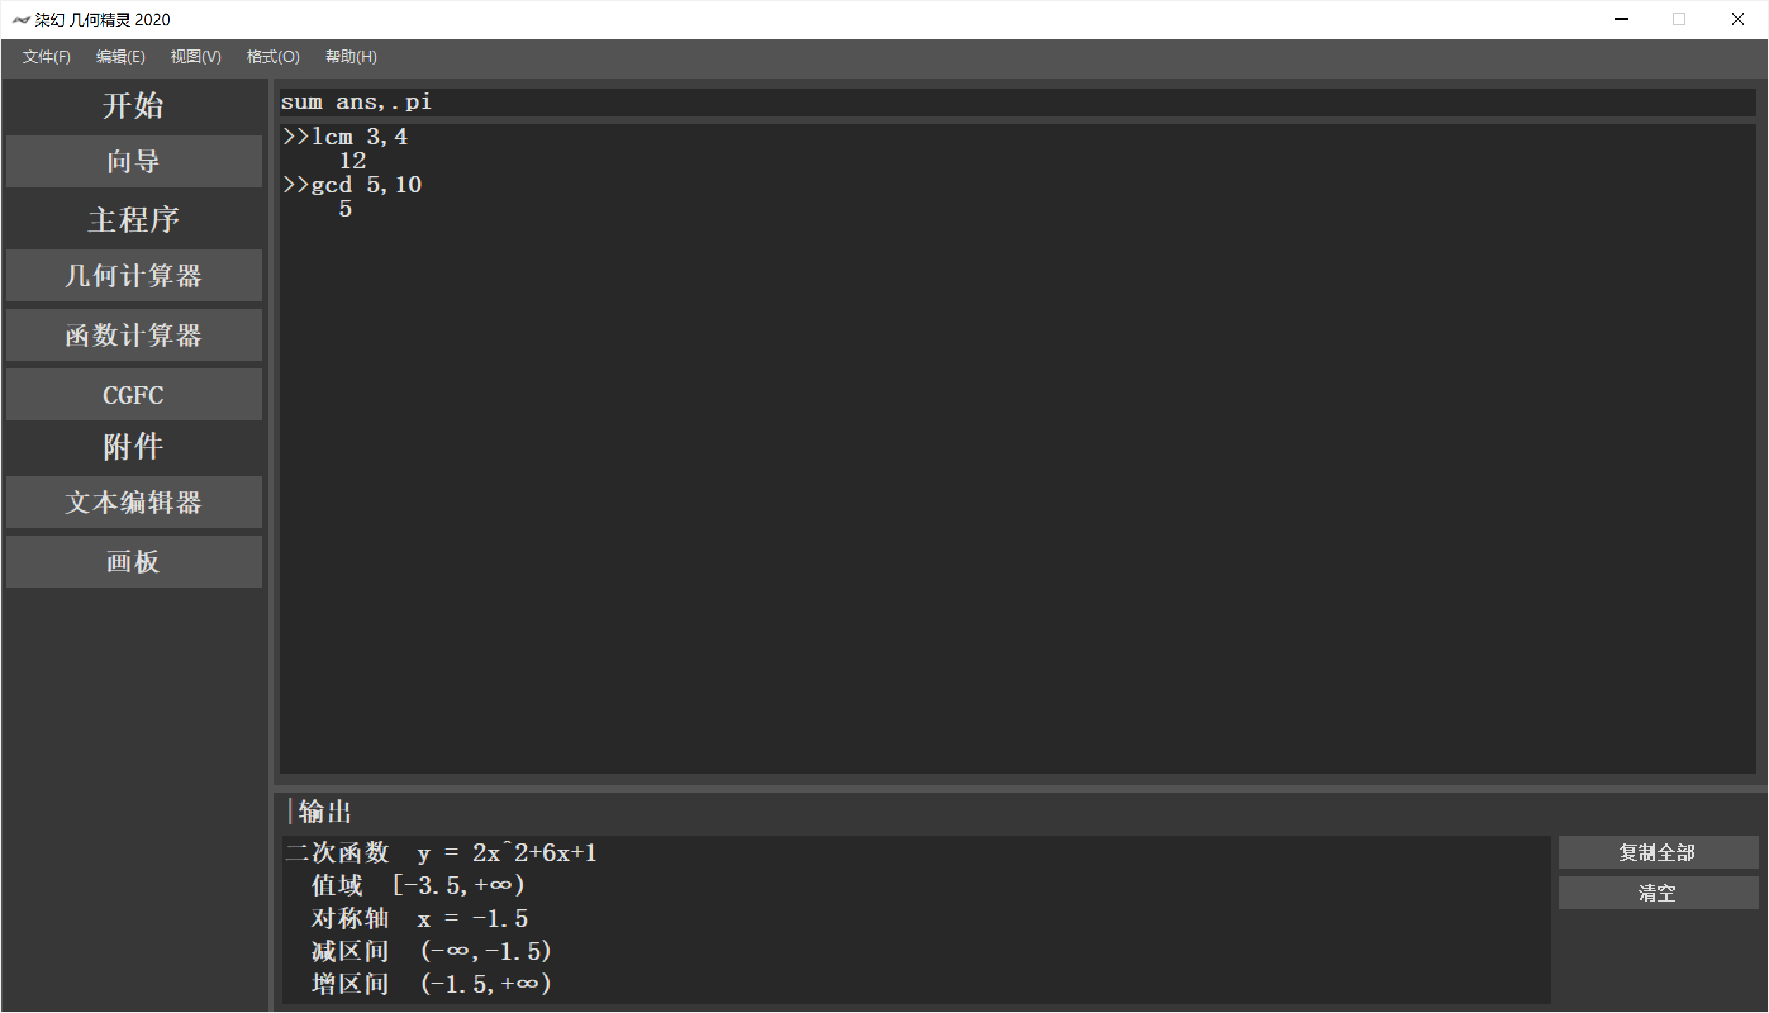The height and width of the screenshot is (1013, 1769).
Task: Open the 帮助(H) menu
Action: (351, 57)
